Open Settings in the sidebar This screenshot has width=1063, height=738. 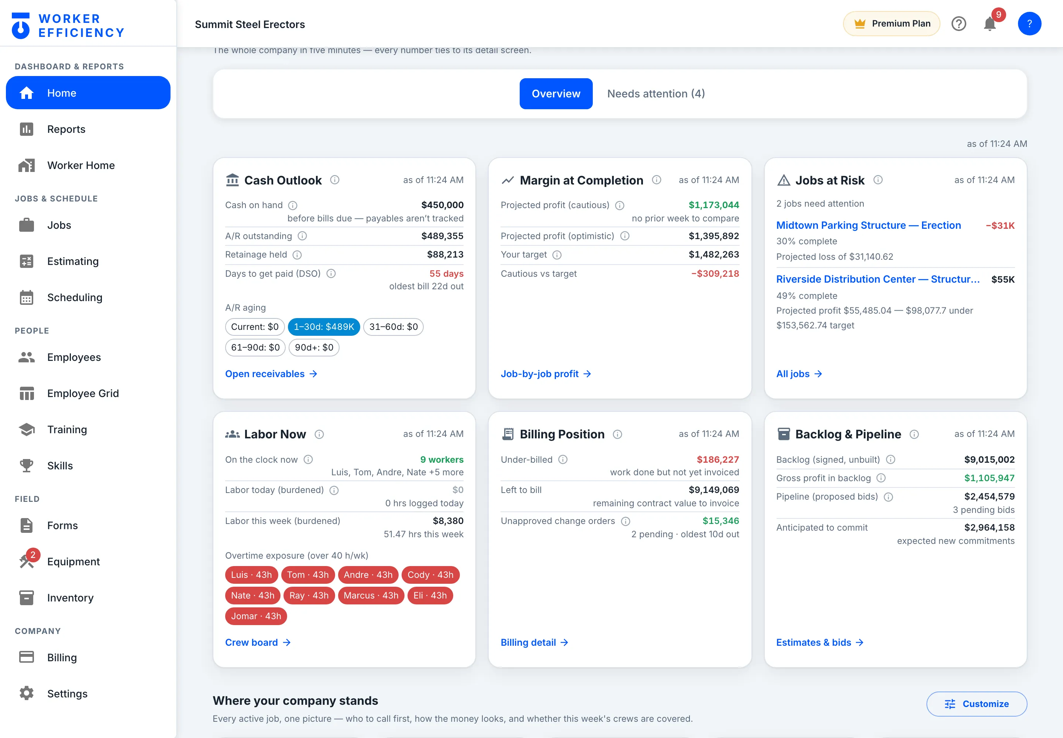88,694
